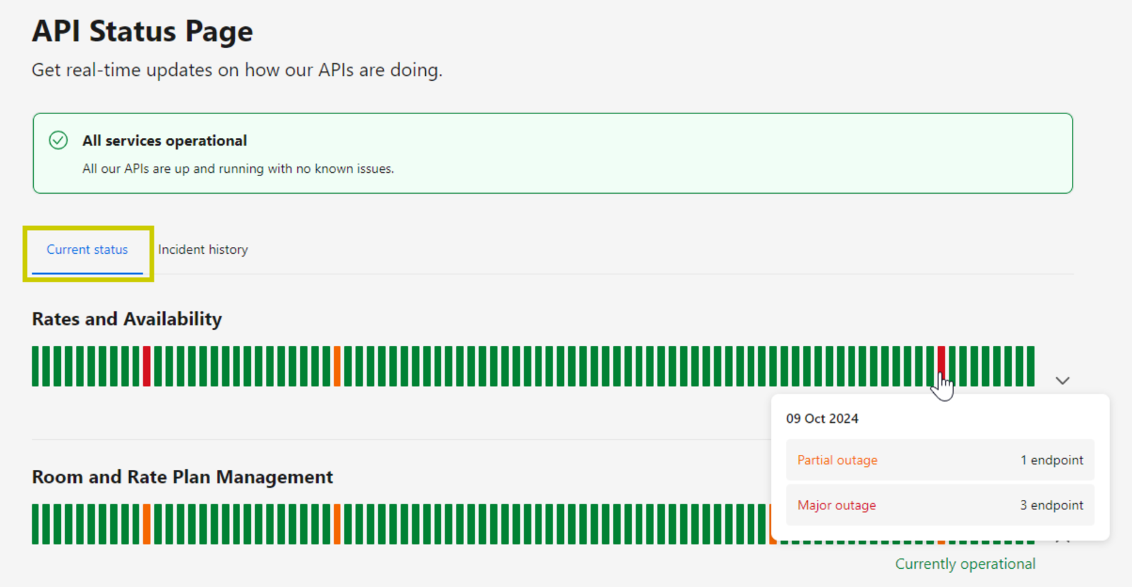Click second orange bar in Room and Rate Plan Management
The image size is (1132, 587).
337,524
